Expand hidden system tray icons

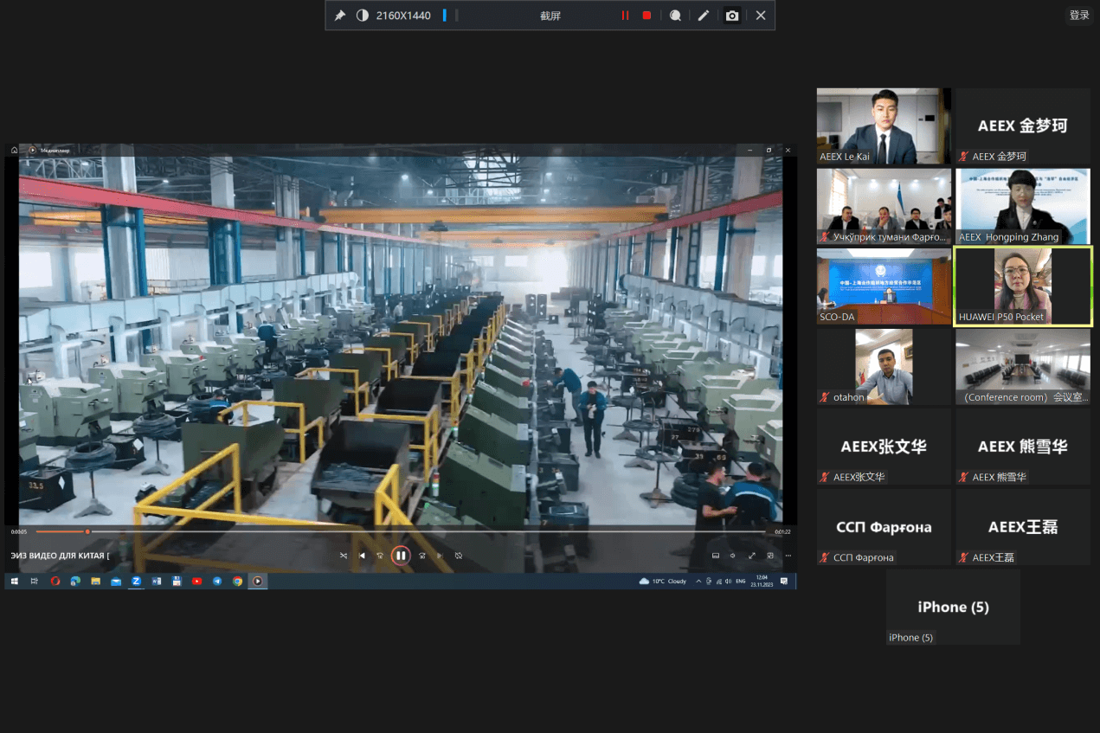(x=698, y=582)
